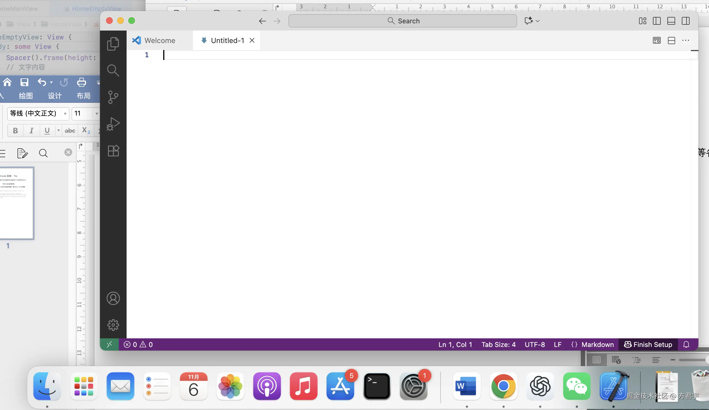Open the underline style dropdown arrow
Viewport: 709px width, 410px height.
click(59, 130)
